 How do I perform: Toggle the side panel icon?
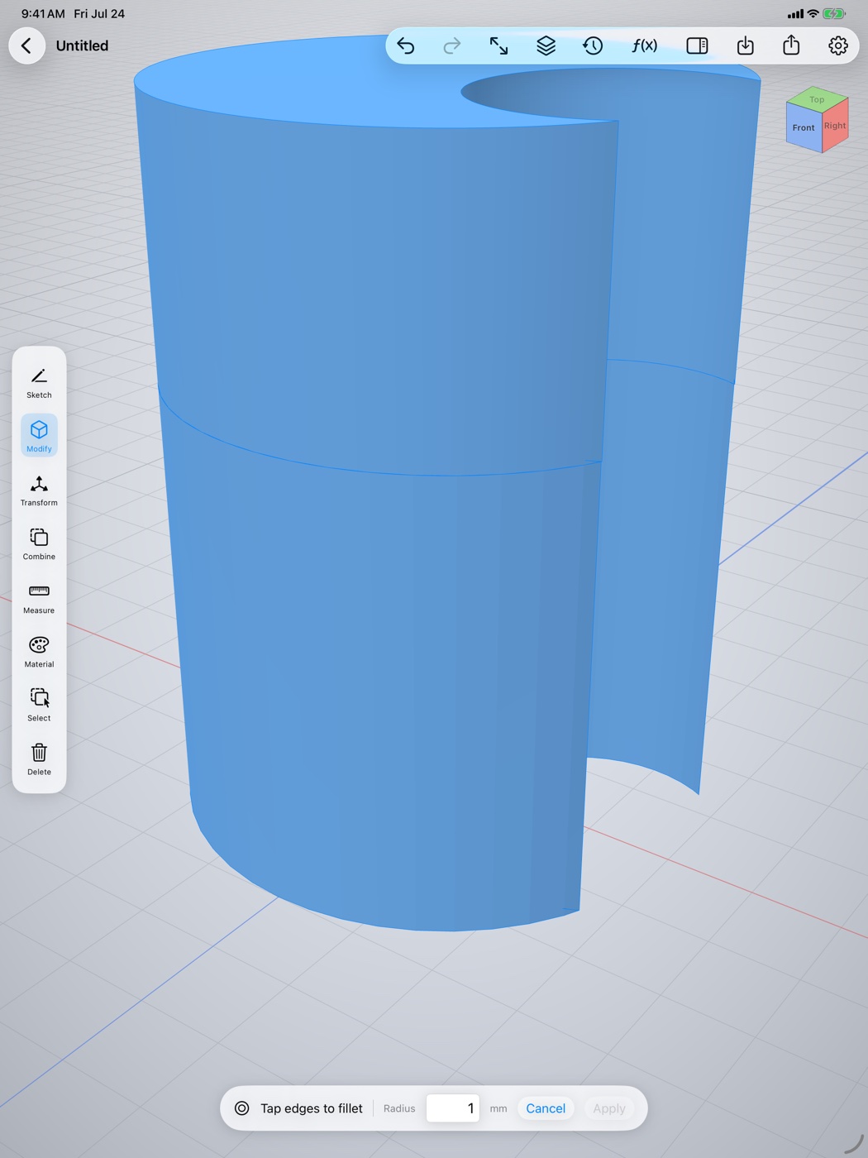click(x=697, y=45)
